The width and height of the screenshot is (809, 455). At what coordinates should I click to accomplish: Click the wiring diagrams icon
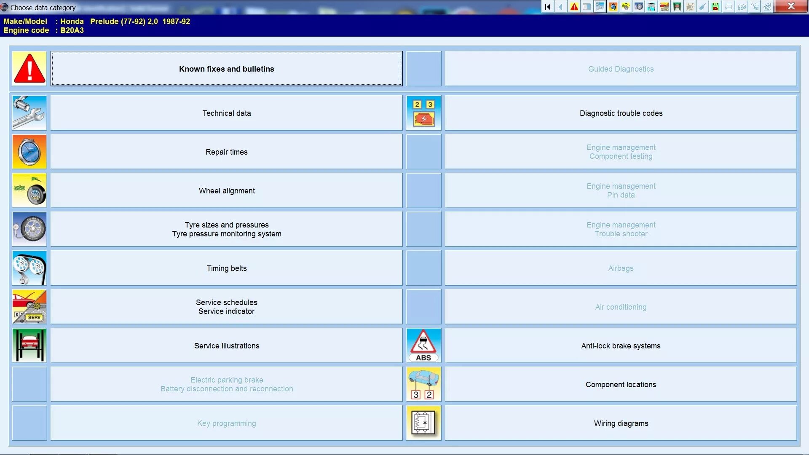[x=423, y=423]
